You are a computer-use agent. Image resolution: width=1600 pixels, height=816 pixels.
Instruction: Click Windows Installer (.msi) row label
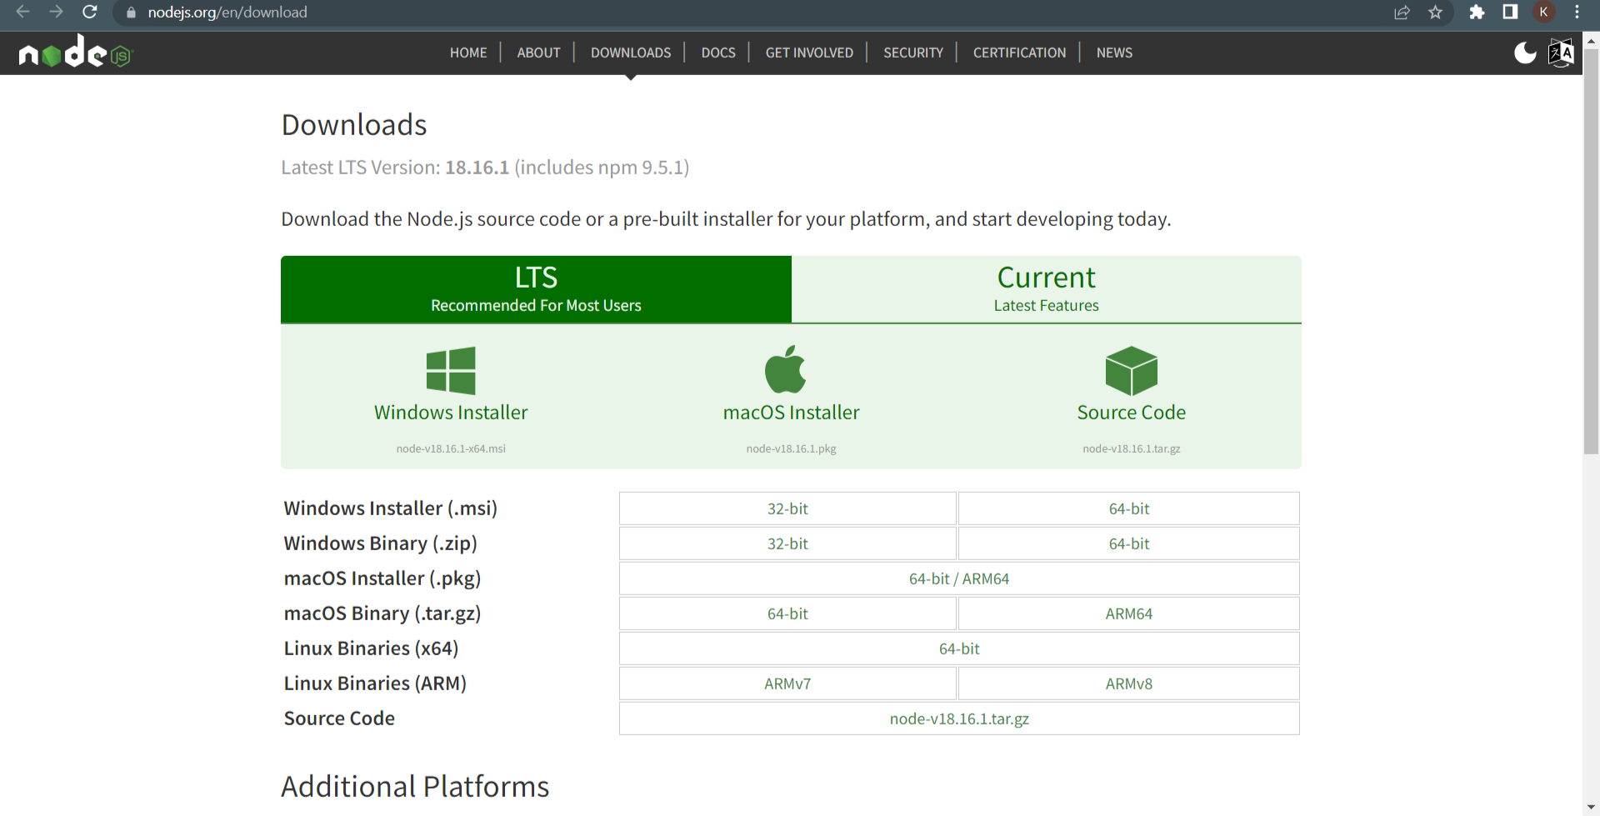[x=390, y=508]
